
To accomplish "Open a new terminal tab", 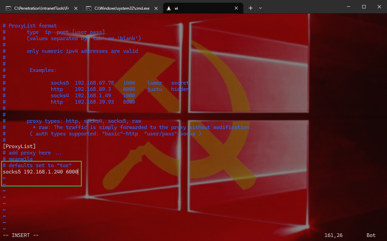I will click(251, 8).
